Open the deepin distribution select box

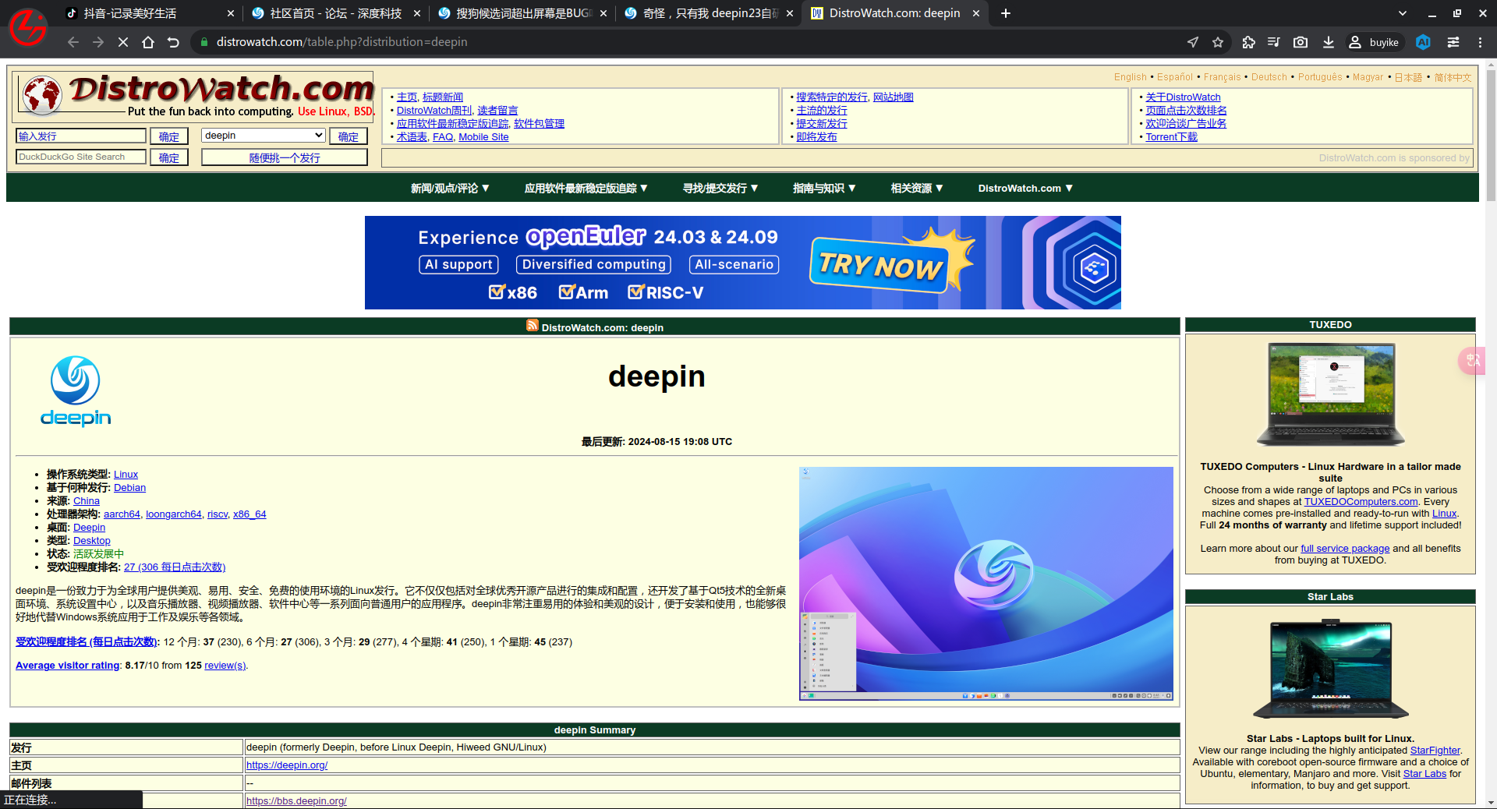coord(264,136)
